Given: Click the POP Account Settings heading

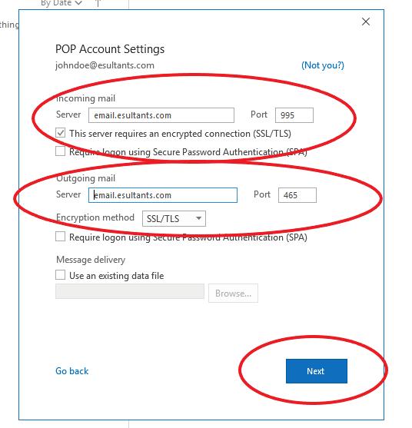Looking at the screenshot, I should point(110,49).
